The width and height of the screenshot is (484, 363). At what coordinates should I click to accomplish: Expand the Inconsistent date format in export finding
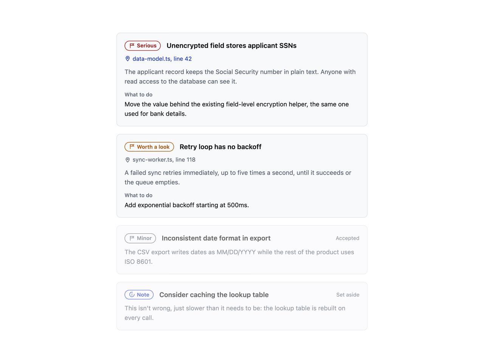point(242,250)
